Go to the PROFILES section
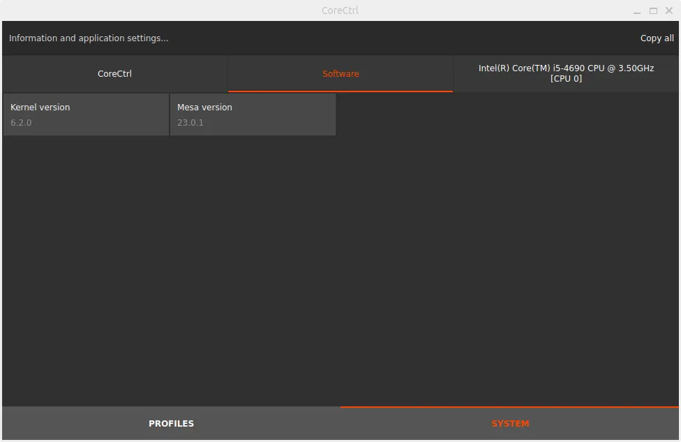Image resolution: width=681 pixels, height=442 pixels. pos(171,424)
